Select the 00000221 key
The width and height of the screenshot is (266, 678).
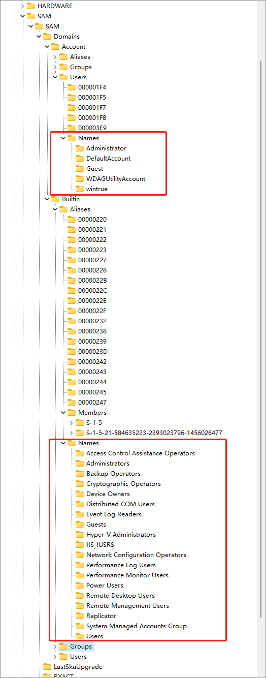[x=92, y=230]
